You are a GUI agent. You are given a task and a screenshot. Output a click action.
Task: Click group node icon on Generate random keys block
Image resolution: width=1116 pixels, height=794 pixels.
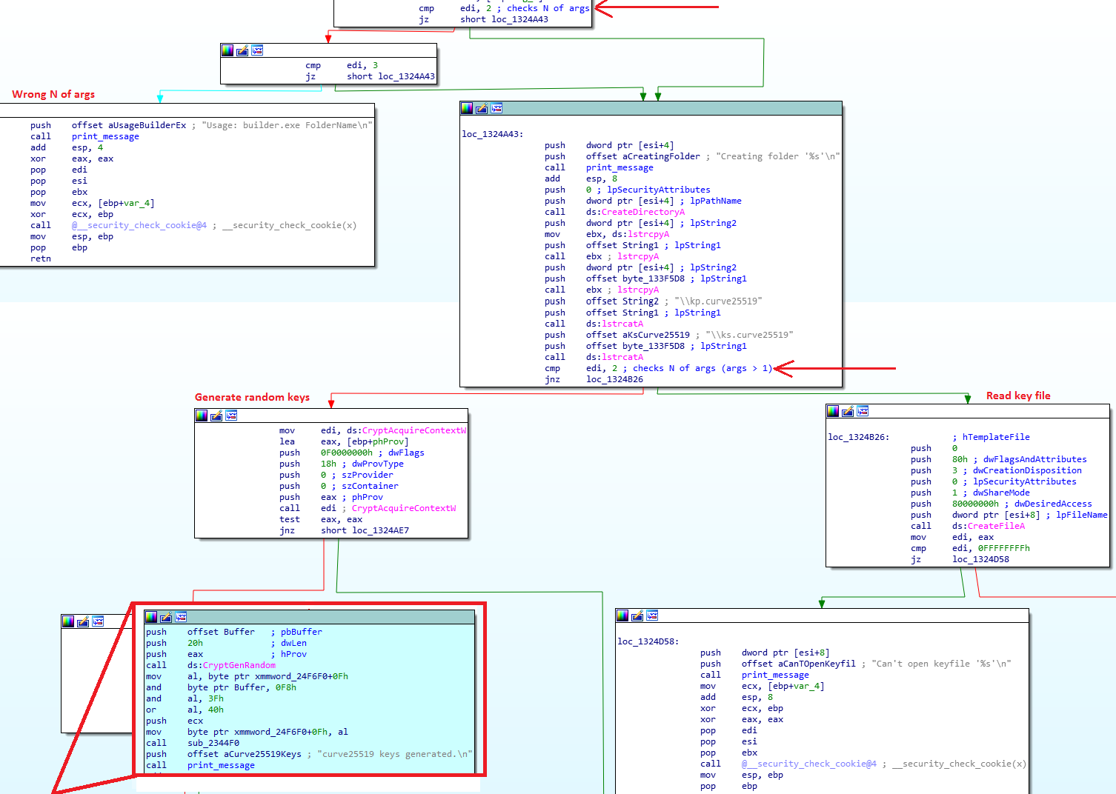pyautogui.click(x=231, y=416)
